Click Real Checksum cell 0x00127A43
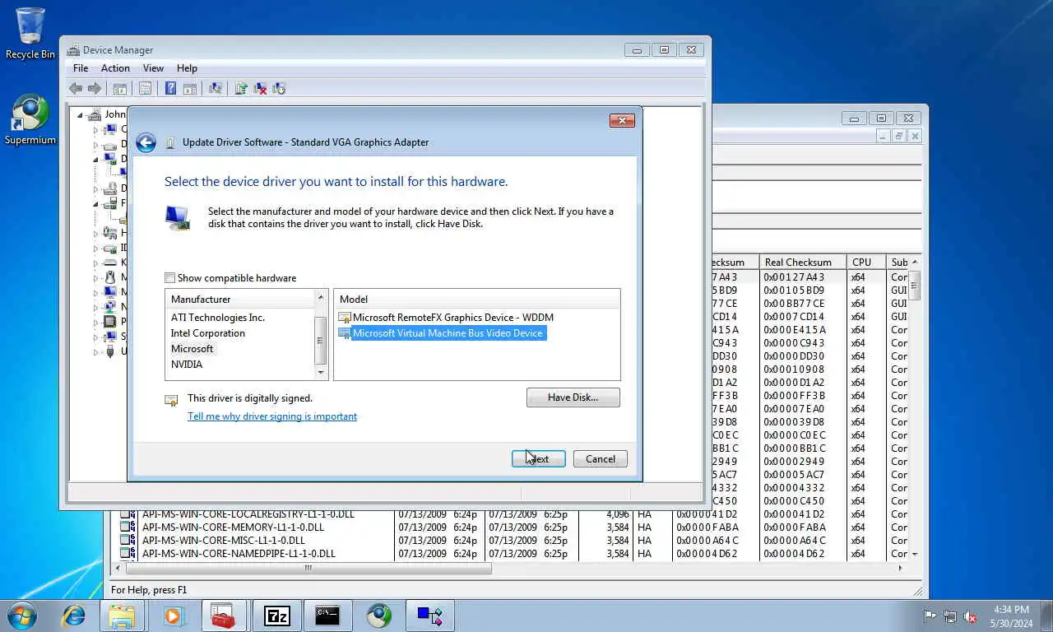 tap(794, 277)
